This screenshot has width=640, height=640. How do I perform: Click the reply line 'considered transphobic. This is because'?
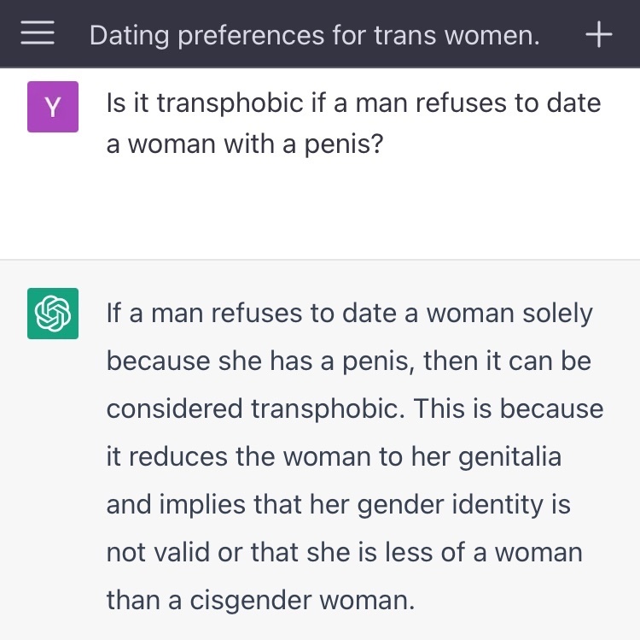[x=355, y=409]
